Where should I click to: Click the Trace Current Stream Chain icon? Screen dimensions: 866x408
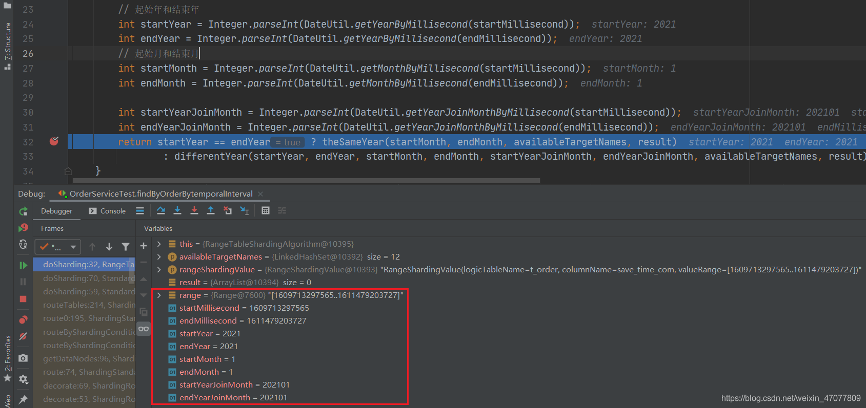pos(282,210)
